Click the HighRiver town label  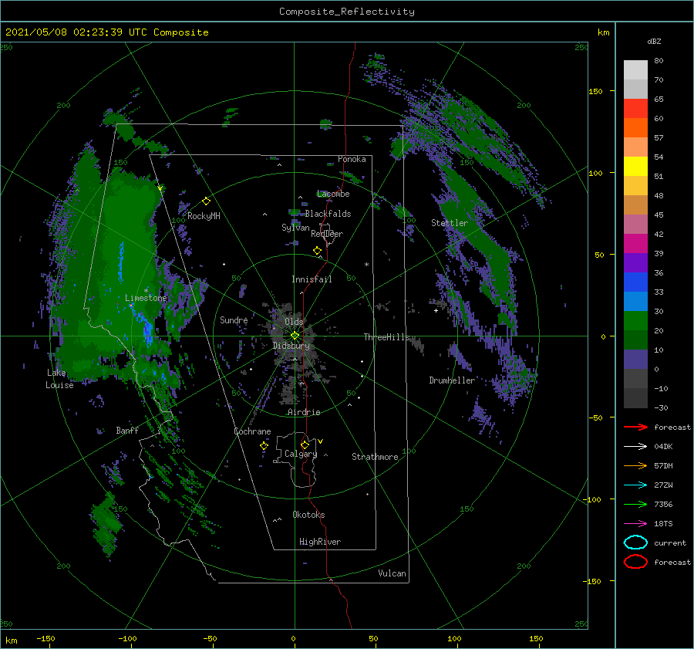pyautogui.click(x=320, y=542)
